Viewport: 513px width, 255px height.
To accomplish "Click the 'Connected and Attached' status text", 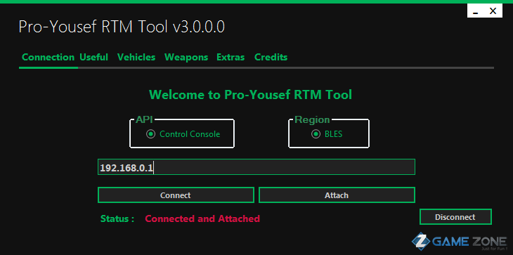I will point(202,218).
